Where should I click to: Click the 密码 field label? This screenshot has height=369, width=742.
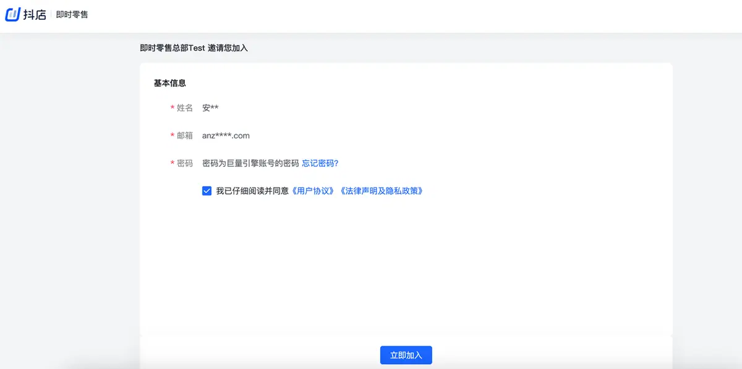[185, 163]
